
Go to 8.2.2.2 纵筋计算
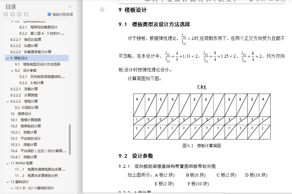(24, 46)
